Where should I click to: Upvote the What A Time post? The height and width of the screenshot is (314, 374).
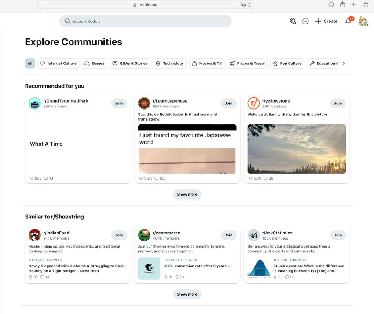coord(32,178)
